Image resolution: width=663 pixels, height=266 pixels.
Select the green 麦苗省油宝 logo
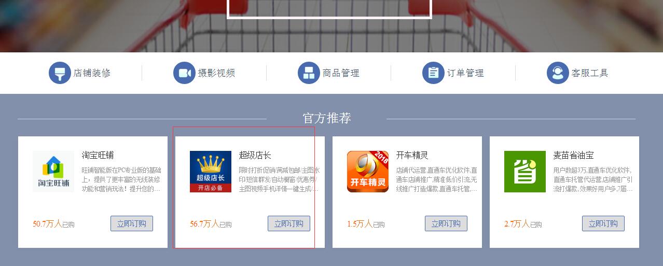525,172
